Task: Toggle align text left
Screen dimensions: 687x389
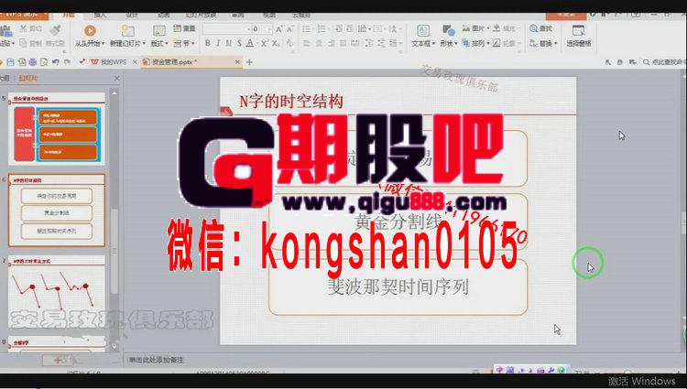Action: tap(307, 43)
